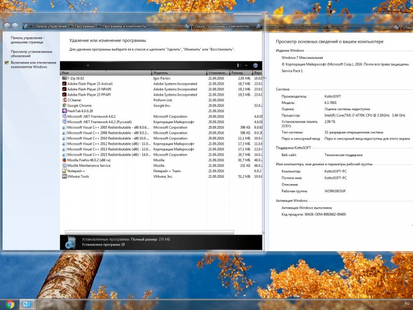Click Система и безопасность in System window breadcrumb

pos(304,27)
